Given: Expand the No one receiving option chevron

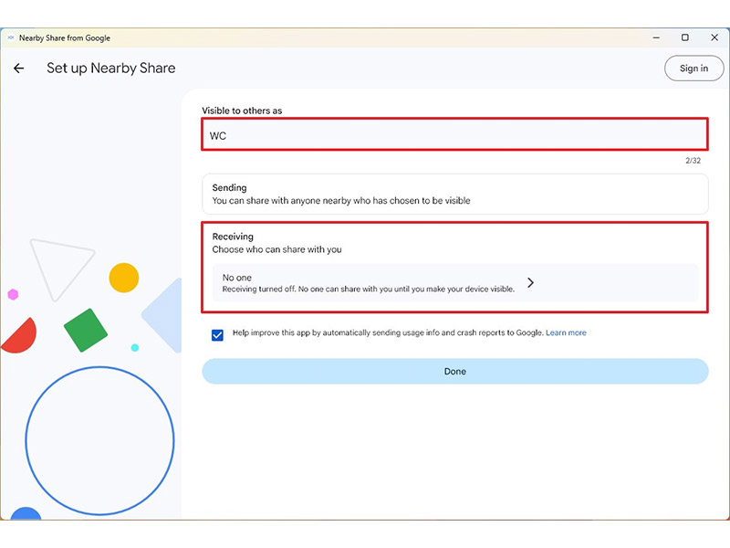Looking at the screenshot, I should tap(530, 282).
